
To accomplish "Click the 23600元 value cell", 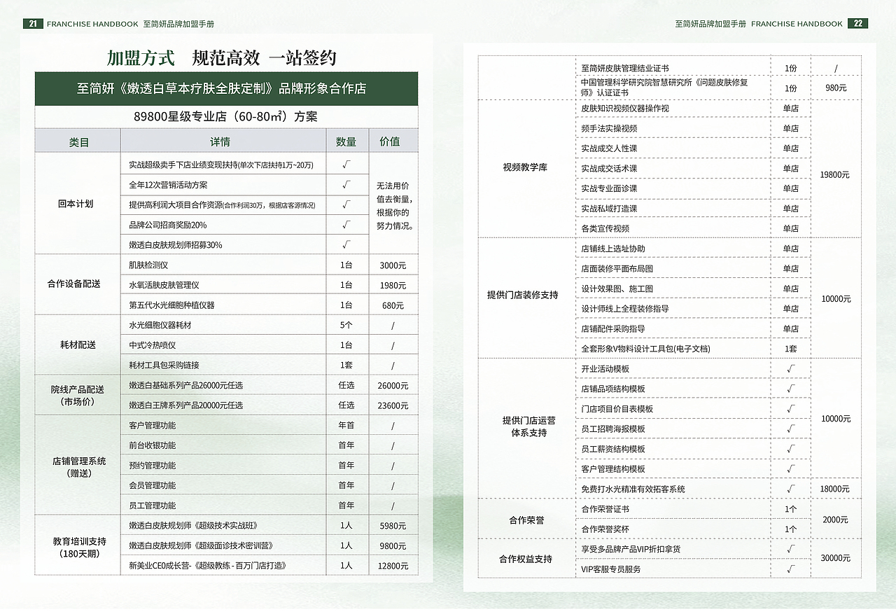I will point(393,405).
